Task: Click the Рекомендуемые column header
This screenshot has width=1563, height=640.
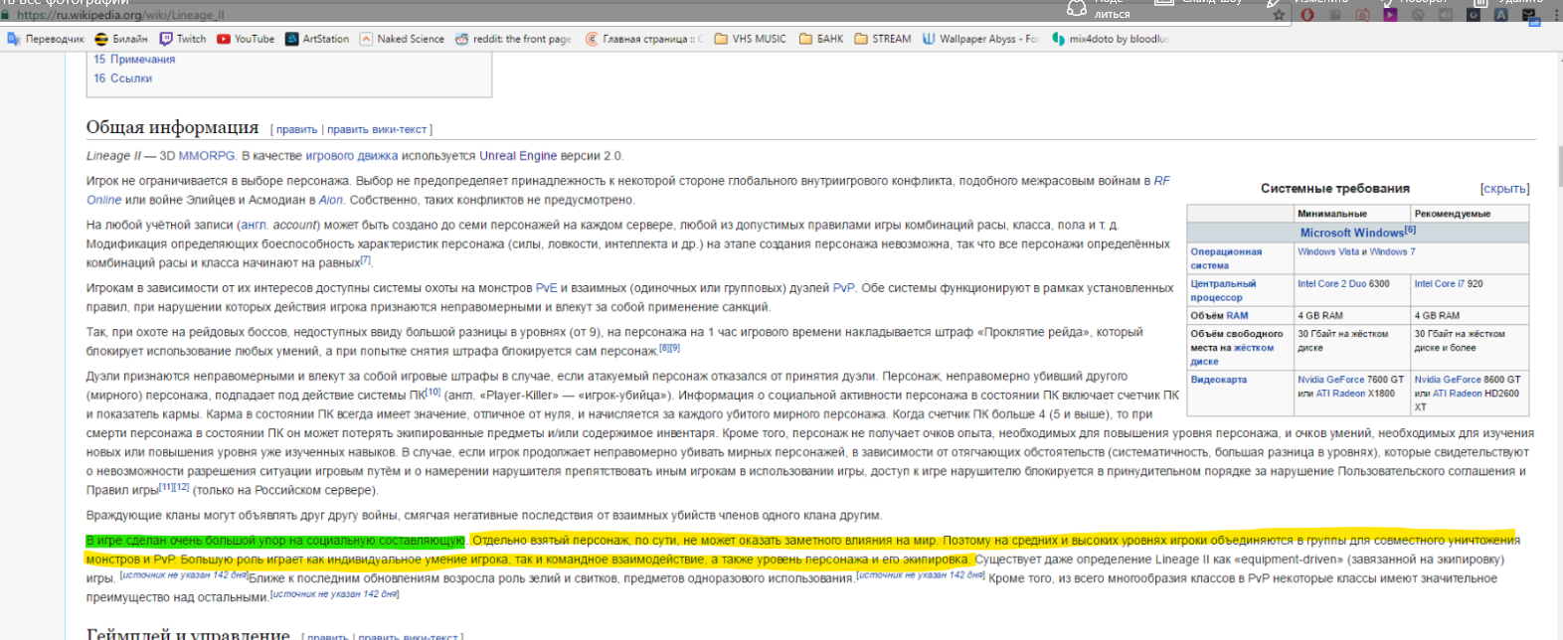Action: pyautogui.click(x=1470, y=214)
